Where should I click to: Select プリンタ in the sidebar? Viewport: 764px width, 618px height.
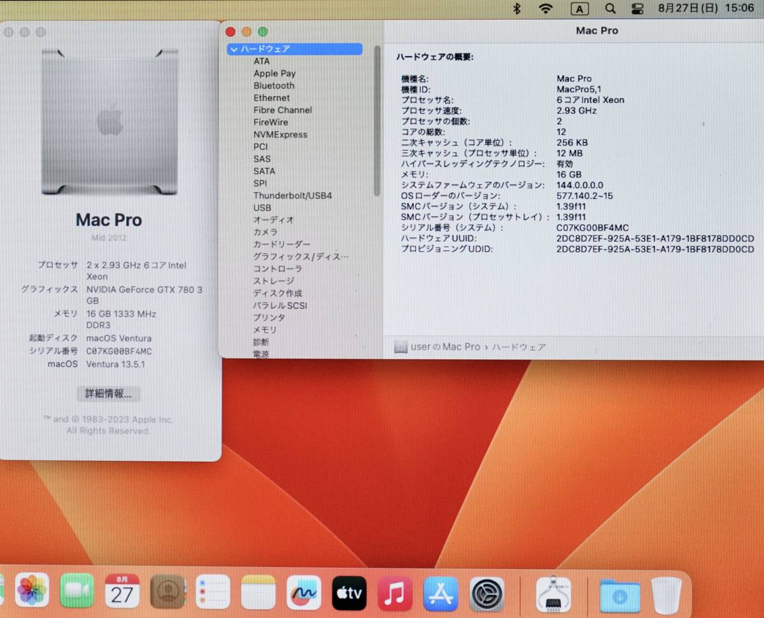[x=269, y=317]
